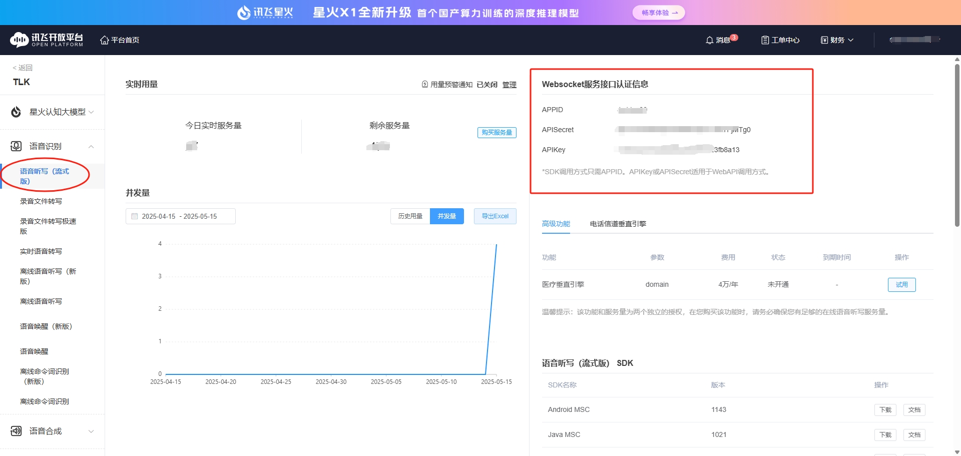This screenshot has height=456, width=961.
Task: Click the calendar icon in date field
Action: (x=134, y=216)
